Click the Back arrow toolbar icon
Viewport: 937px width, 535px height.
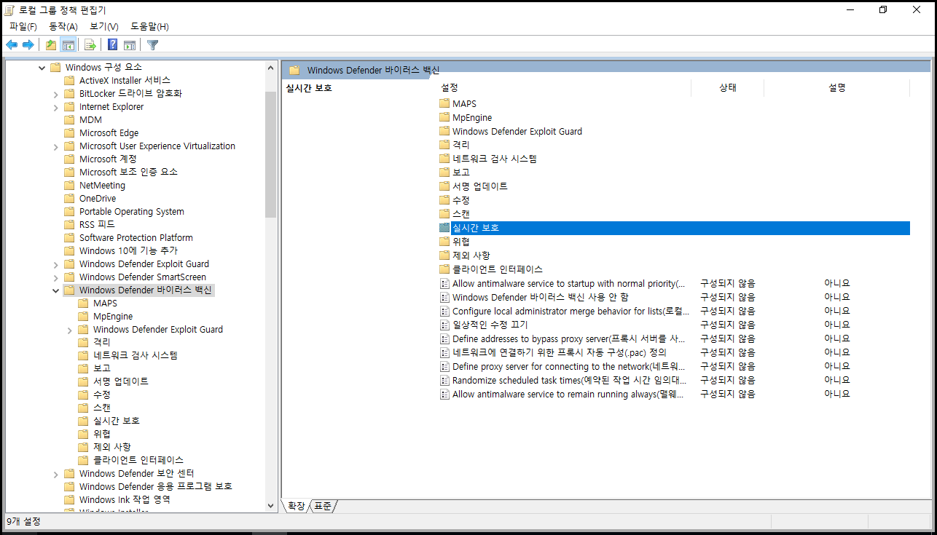pyautogui.click(x=12, y=45)
